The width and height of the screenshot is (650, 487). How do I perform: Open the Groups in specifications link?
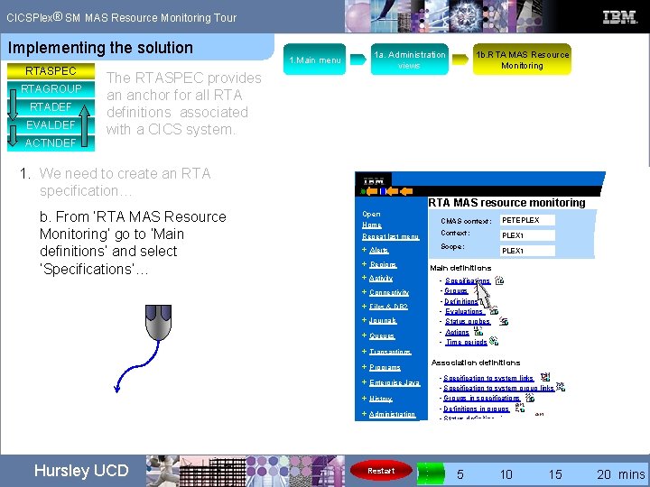(482, 398)
